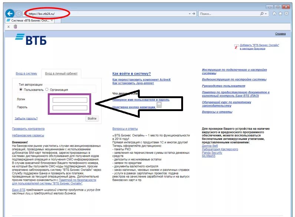
Task: Open italic Вопросы и ответы link on right
Action: tap(217, 112)
